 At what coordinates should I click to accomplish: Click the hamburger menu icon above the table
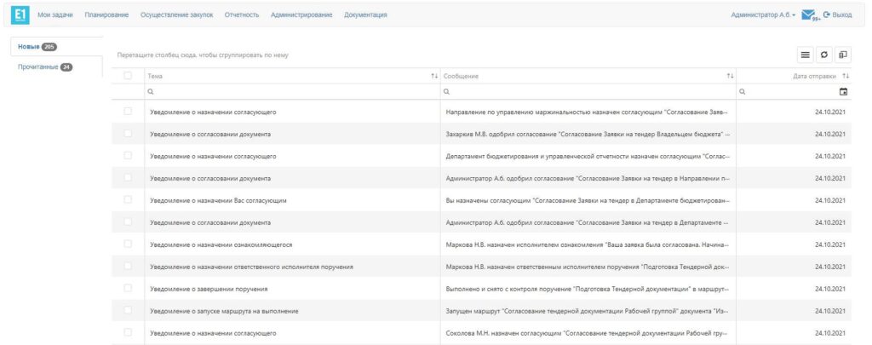804,55
